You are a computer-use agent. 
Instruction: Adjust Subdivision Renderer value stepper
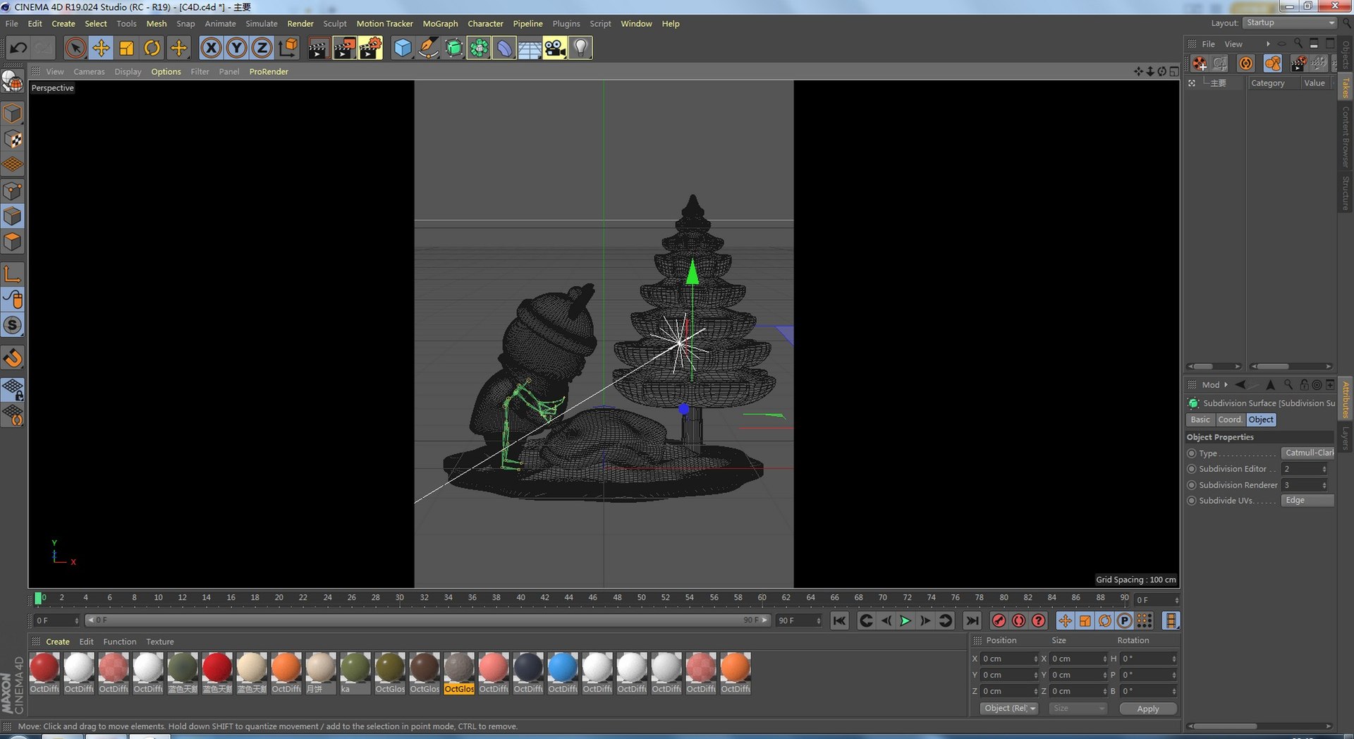pos(1324,485)
